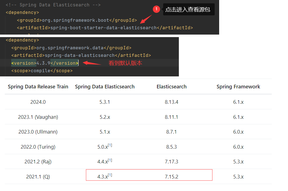Select the spring-boot-starter-data-elasticsearch artifactId line
This screenshot has height=191, width=288.
(x=105, y=28)
